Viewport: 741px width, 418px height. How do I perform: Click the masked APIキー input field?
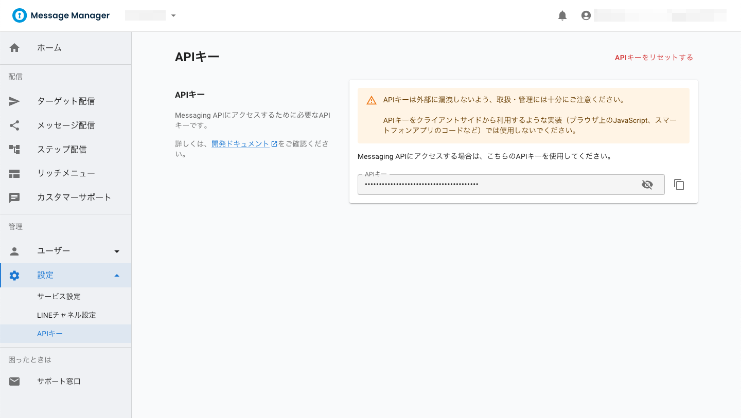[511, 185]
